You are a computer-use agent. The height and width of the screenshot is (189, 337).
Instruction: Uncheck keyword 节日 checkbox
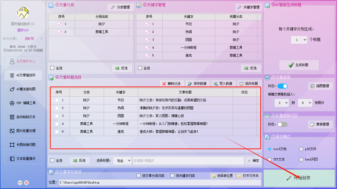click(147, 24)
